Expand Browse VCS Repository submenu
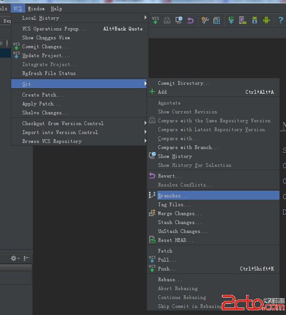 coord(80,141)
